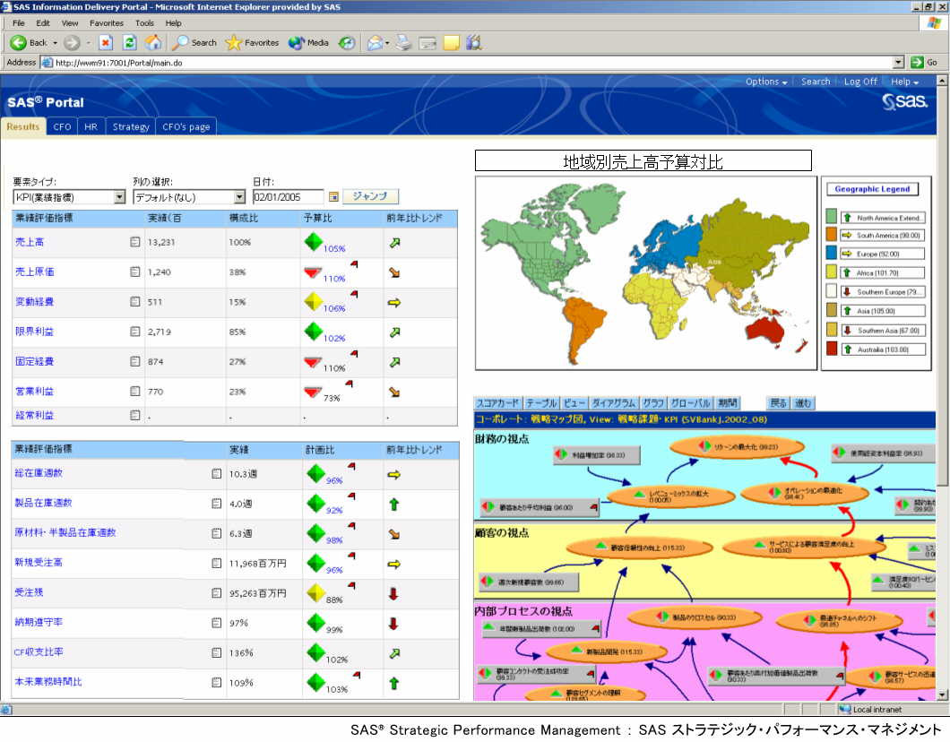Print the page with the printer icon
Viewport: 950px width, 742px height.
[403, 42]
